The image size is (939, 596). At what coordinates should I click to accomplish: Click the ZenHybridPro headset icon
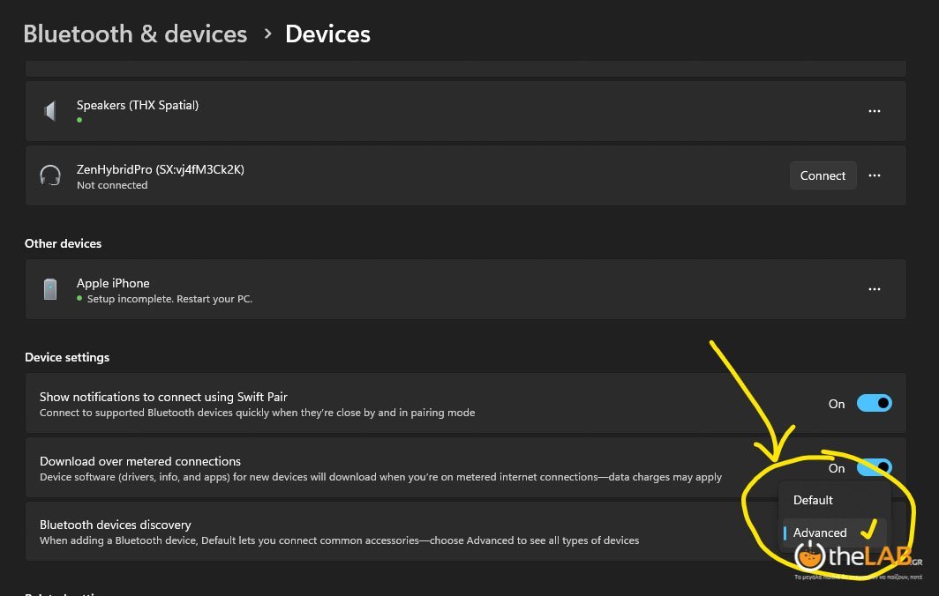click(50, 175)
